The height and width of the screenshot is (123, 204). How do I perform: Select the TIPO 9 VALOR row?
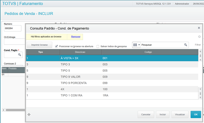pyautogui.click(x=112, y=77)
